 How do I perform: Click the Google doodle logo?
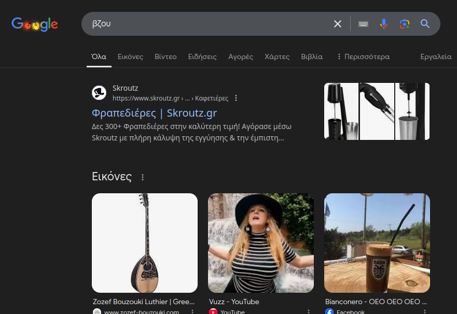pos(35,24)
